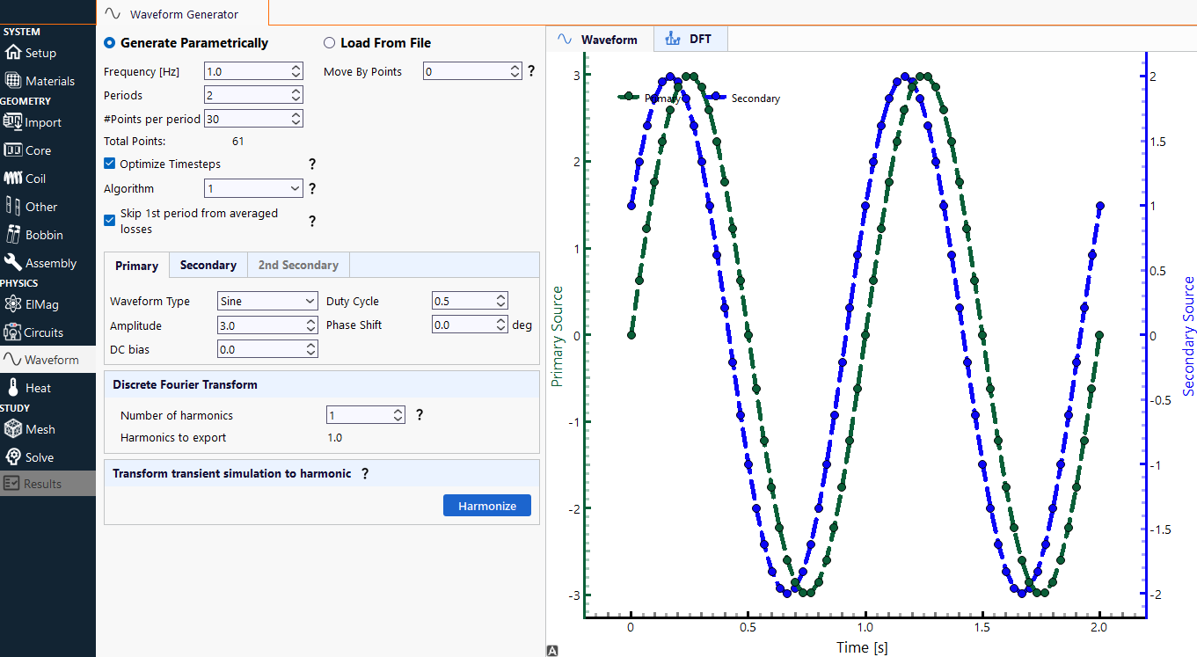This screenshot has height=657, width=1197.
Task: Open the Setup section house icon
Action: [13, 53]
